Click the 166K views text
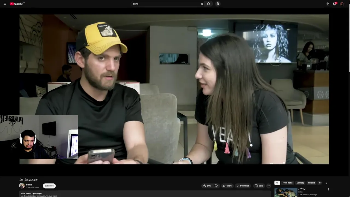 pyautogui.click(x=25, y=193)
